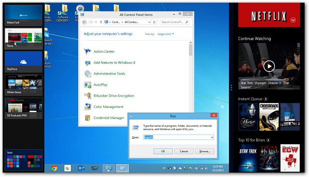Click OK in the Run dialog
This screenshot has height=177, width=309.
click(x=163, y=151)
